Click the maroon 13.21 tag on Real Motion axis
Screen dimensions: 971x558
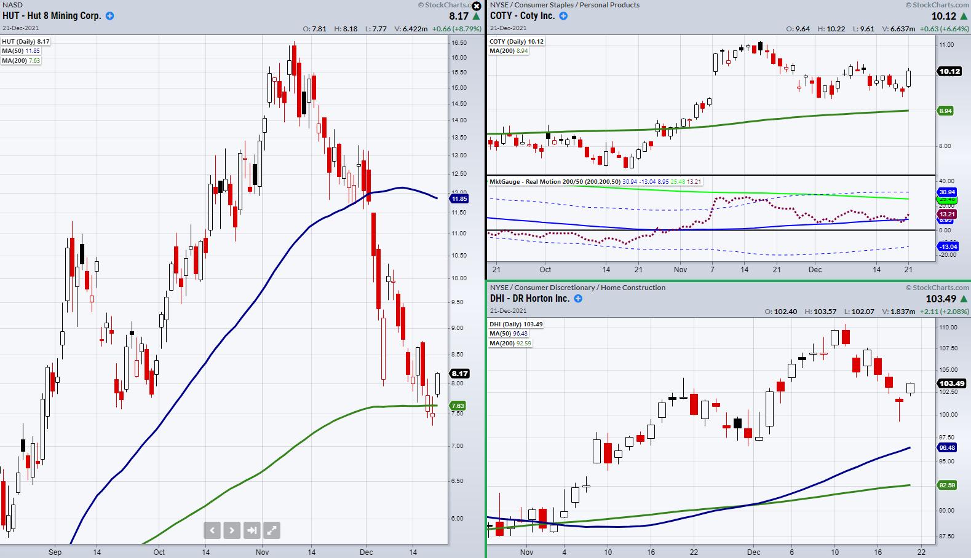(948, 214)
